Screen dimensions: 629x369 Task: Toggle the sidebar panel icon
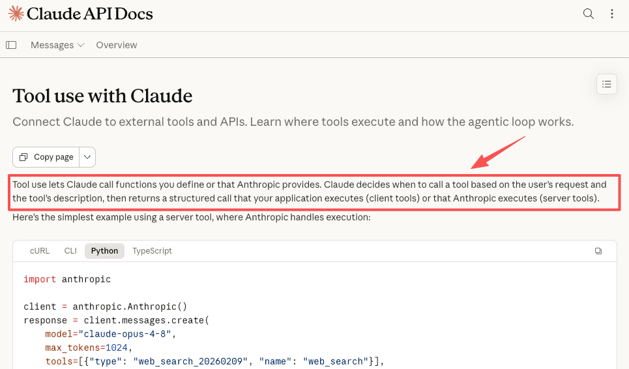tap(11, 45)
